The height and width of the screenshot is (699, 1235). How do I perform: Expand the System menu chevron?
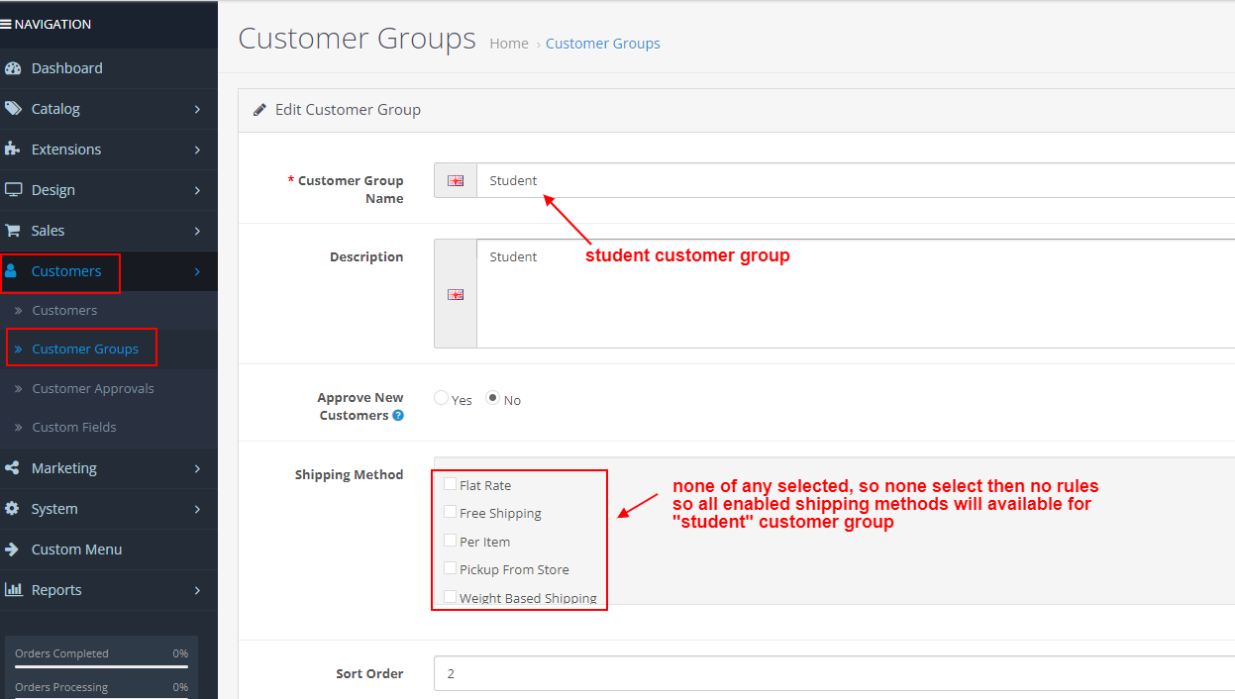tap(197, 509)
